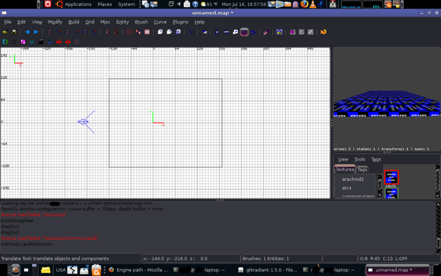The height and width of the screenshot is (276, 441).
Task: Toggle the QE resize mode button
Action: (x=244, y=32)
